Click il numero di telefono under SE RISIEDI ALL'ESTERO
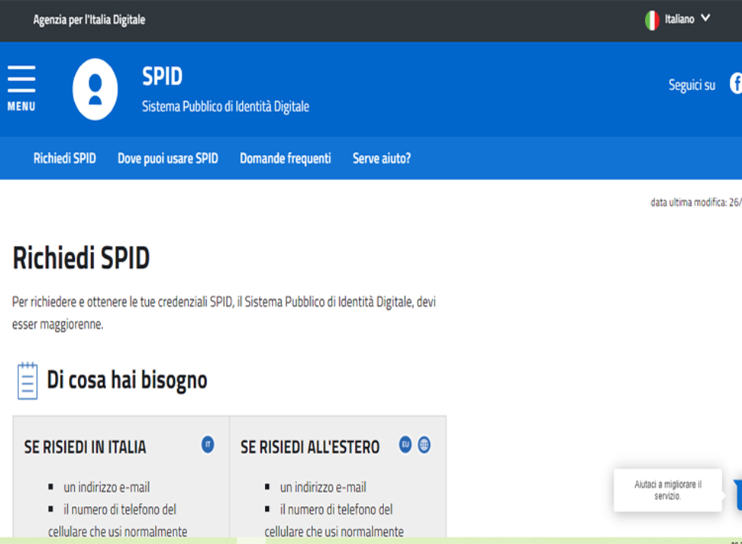 pyautogui.click(x=334, y=521)
